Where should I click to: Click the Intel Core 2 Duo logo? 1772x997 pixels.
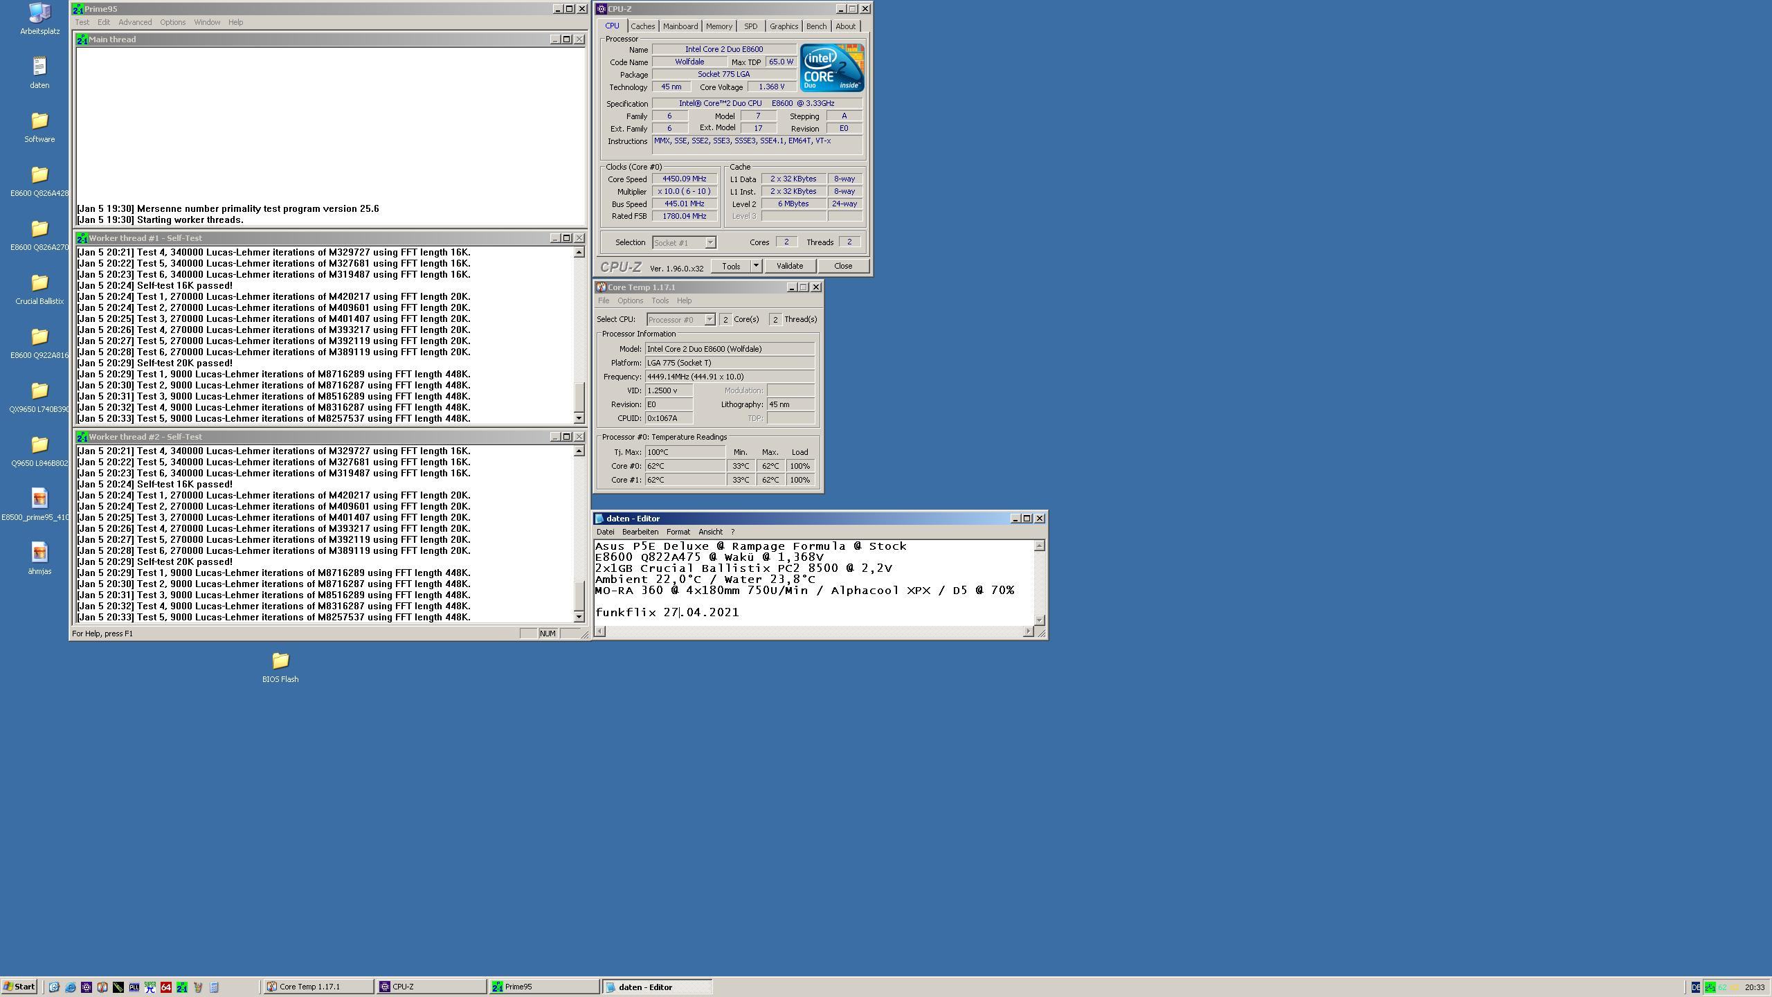pos(832,68)
